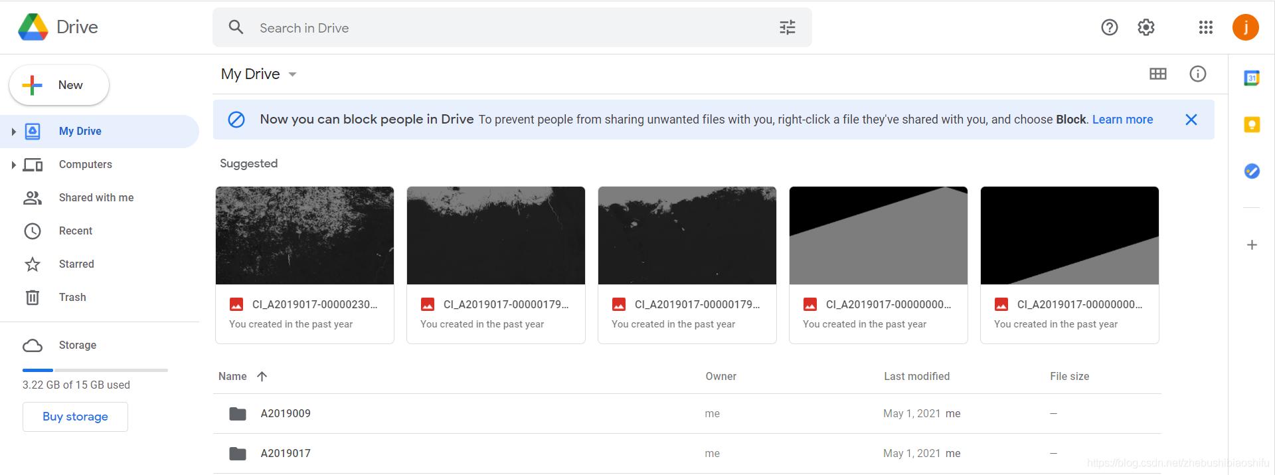Open the Starred section

(76, 264)
